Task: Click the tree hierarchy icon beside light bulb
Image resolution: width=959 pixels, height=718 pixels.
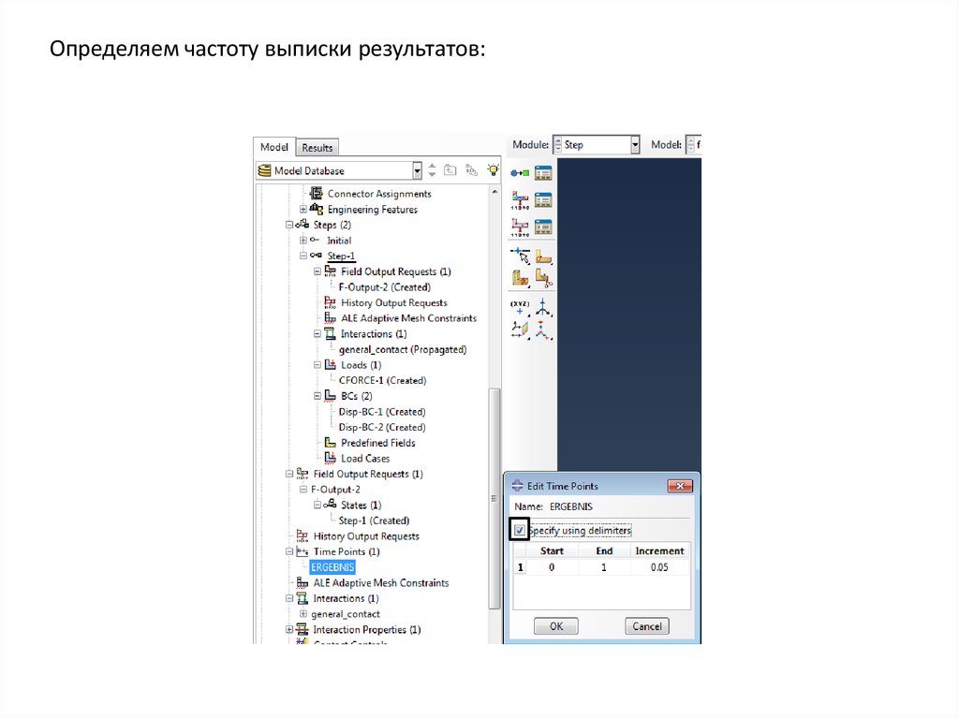Action: click(472, 170)
